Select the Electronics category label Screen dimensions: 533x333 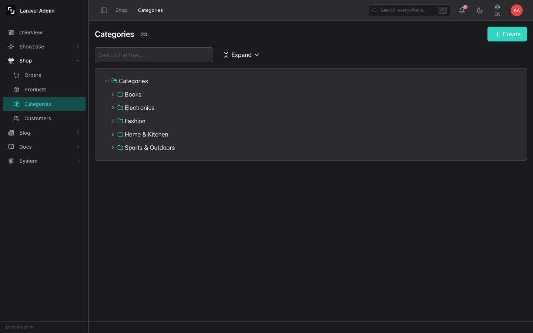140,108
